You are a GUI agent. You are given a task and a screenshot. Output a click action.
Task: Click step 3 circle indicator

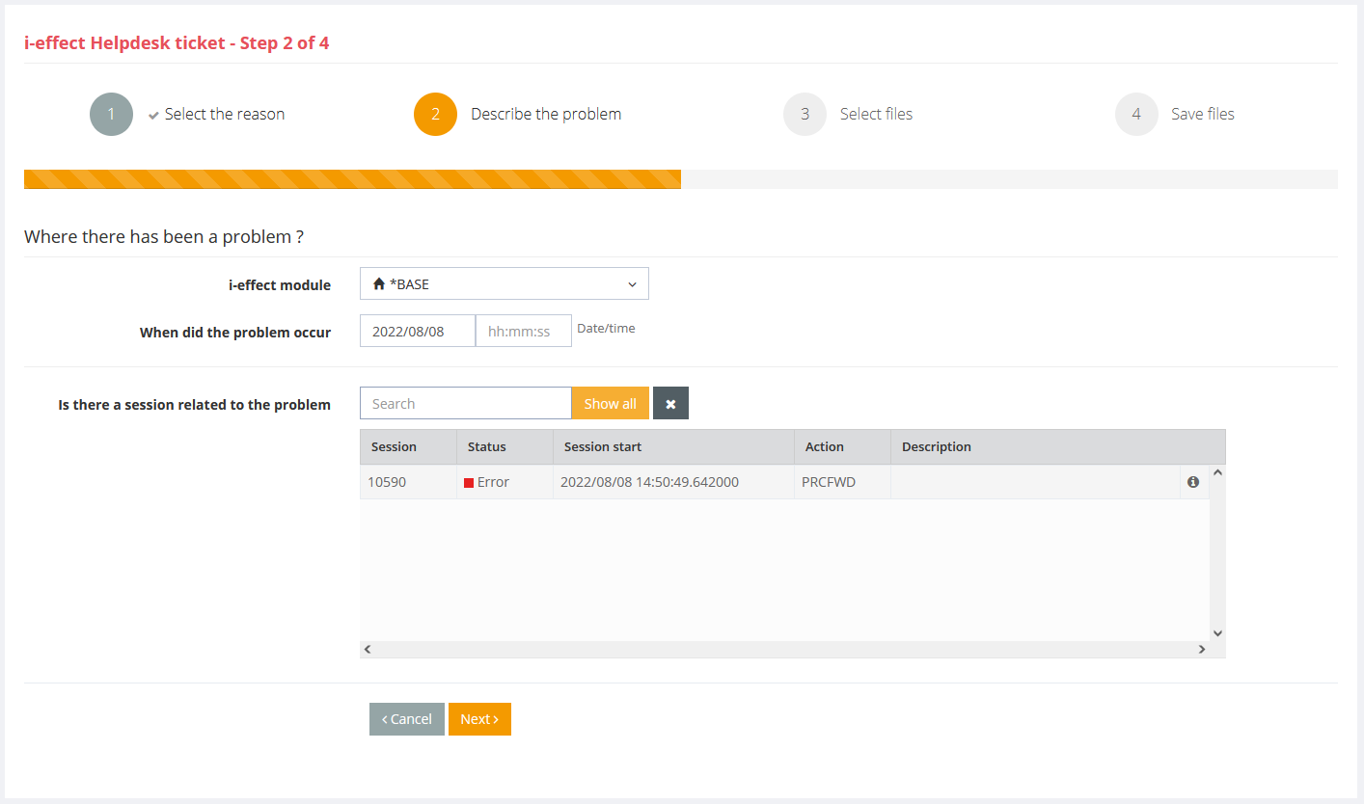805,115
